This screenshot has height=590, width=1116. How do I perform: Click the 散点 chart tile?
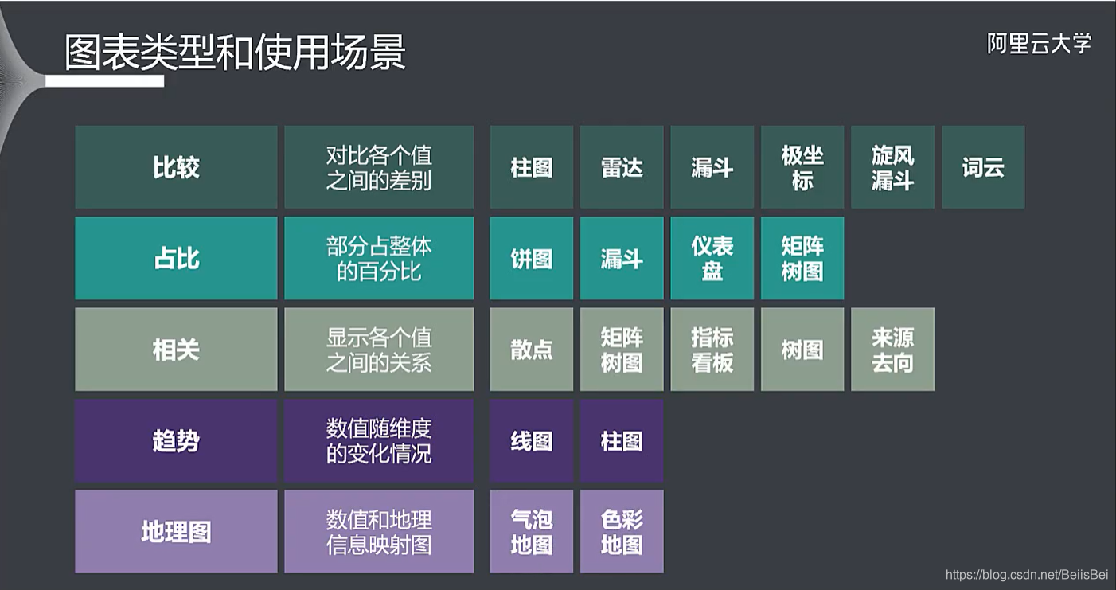531,349
